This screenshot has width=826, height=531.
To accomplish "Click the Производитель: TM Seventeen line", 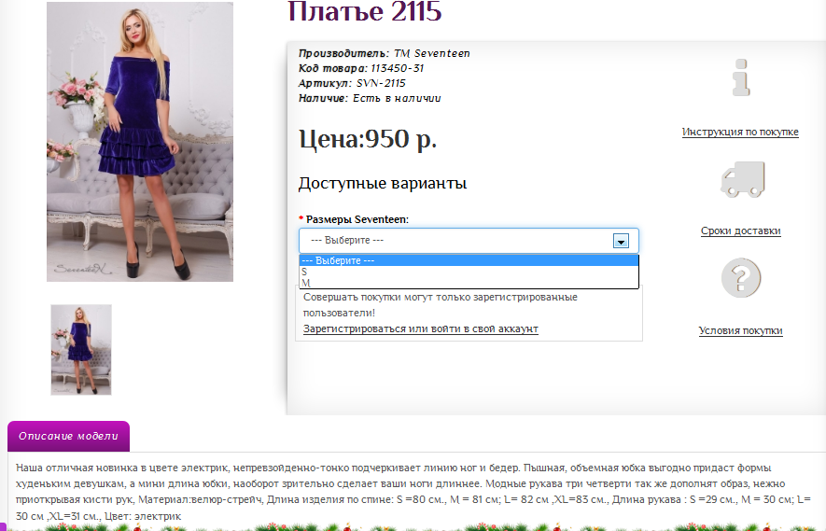I will point(384,53).
